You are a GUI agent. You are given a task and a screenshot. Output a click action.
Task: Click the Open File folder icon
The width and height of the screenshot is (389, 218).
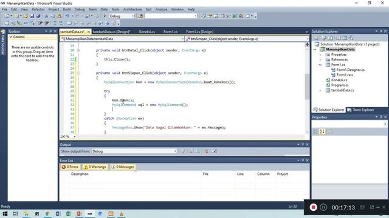click(x=26, y=16)
